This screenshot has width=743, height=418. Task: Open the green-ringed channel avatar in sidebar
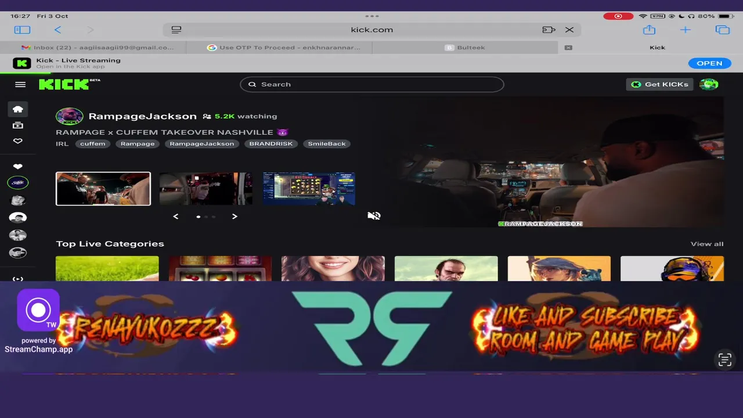[x=18, y=183]
